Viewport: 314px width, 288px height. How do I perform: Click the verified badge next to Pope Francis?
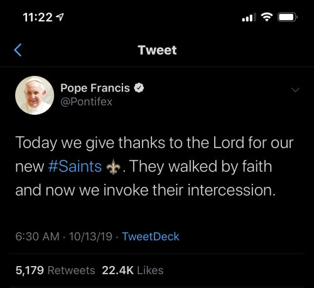coord(139,88)
